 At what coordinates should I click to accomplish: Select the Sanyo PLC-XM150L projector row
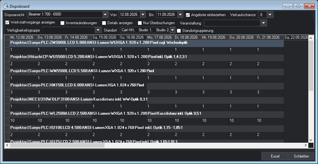click(146, 86)
